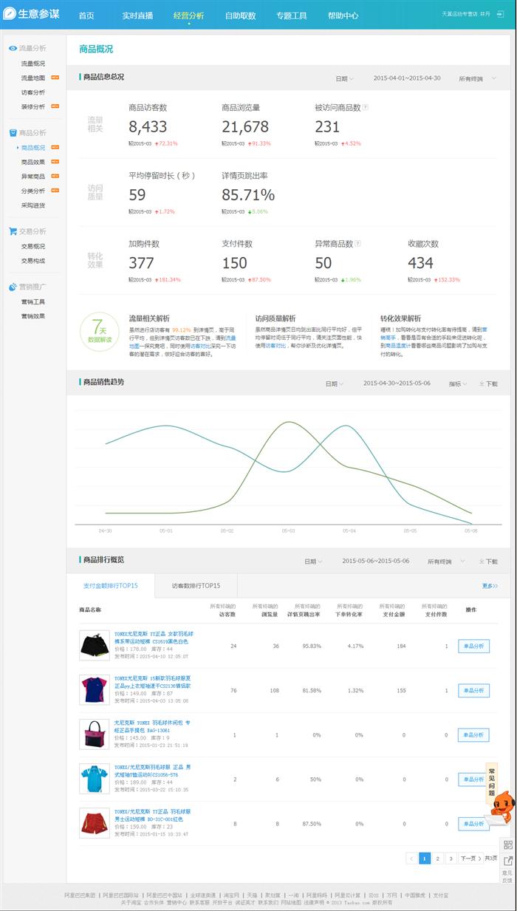Click the download icon in 商品销售趋势 header

click(482, 383)
